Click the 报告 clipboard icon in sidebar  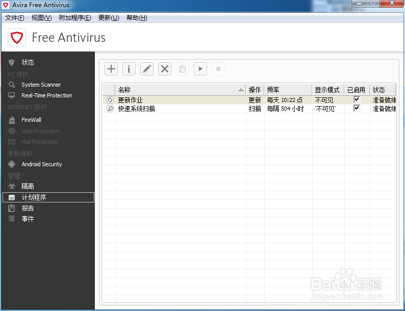pos(12,208)
